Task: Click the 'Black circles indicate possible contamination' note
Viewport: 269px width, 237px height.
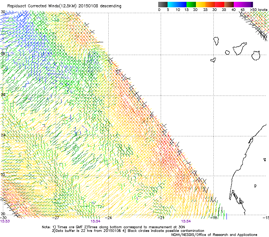Action: tap(166, 231)
